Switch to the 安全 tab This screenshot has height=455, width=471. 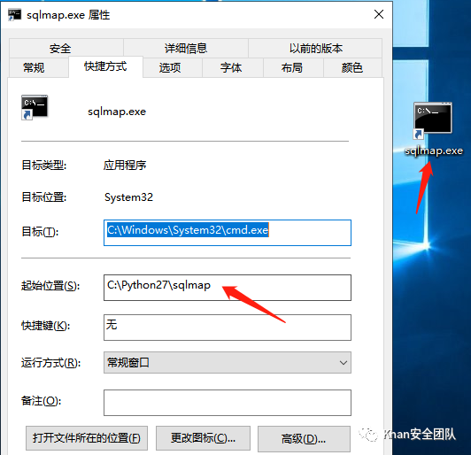pyautogui.click(x=60, y=48)
